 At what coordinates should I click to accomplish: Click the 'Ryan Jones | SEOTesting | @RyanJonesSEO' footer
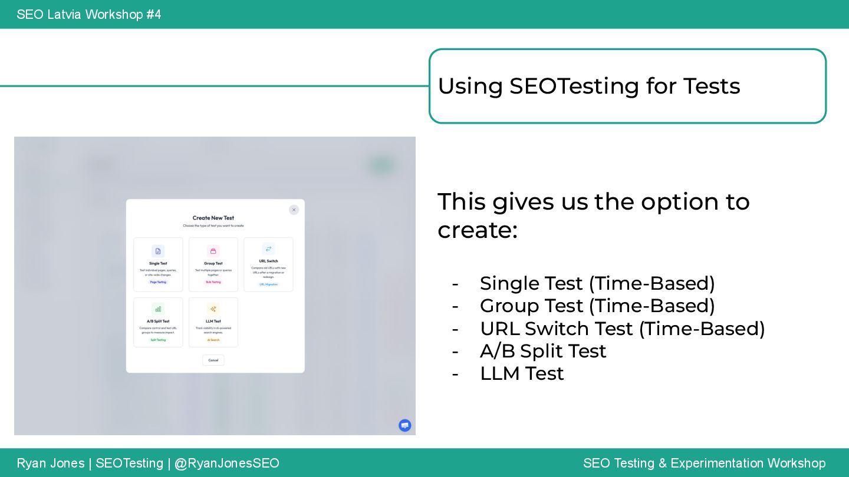point(148,463)
